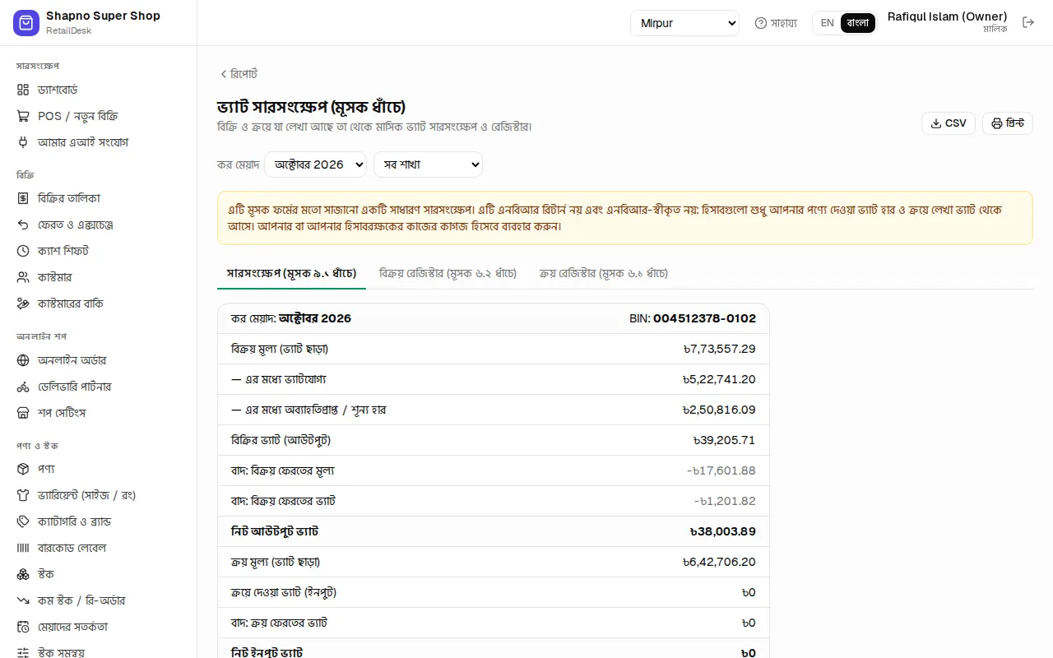Click the plug icon for আমার এআই সংযোগ

coord(23,142)
